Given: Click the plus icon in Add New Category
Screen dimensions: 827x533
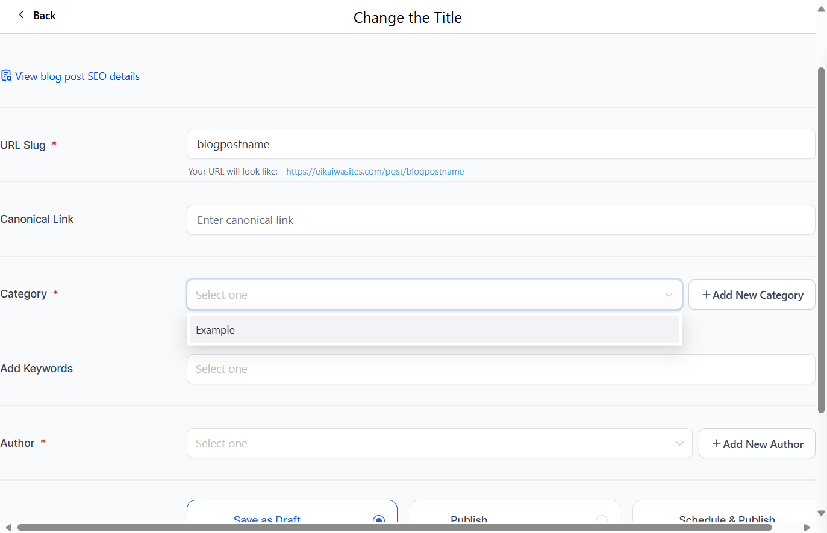Looking at the screenshot, I should coord(706,295).
